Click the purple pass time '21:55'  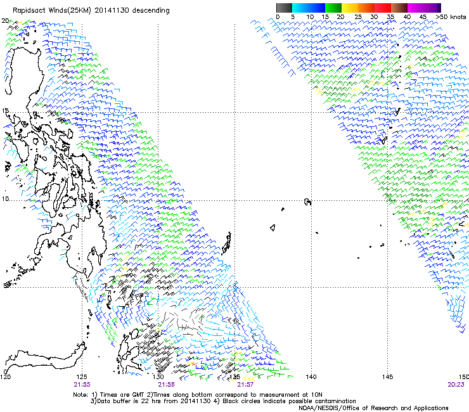click(82, 385)
